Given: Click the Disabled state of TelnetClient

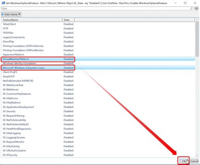Looking at the screenshot, I should pyautogui.click(x=68, y=24).
